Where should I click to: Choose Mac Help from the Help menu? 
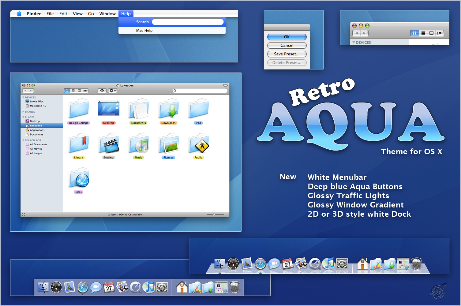click(x=144, y=31)
